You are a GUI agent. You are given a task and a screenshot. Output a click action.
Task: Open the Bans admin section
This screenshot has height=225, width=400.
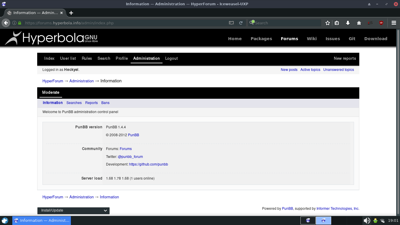105,103
